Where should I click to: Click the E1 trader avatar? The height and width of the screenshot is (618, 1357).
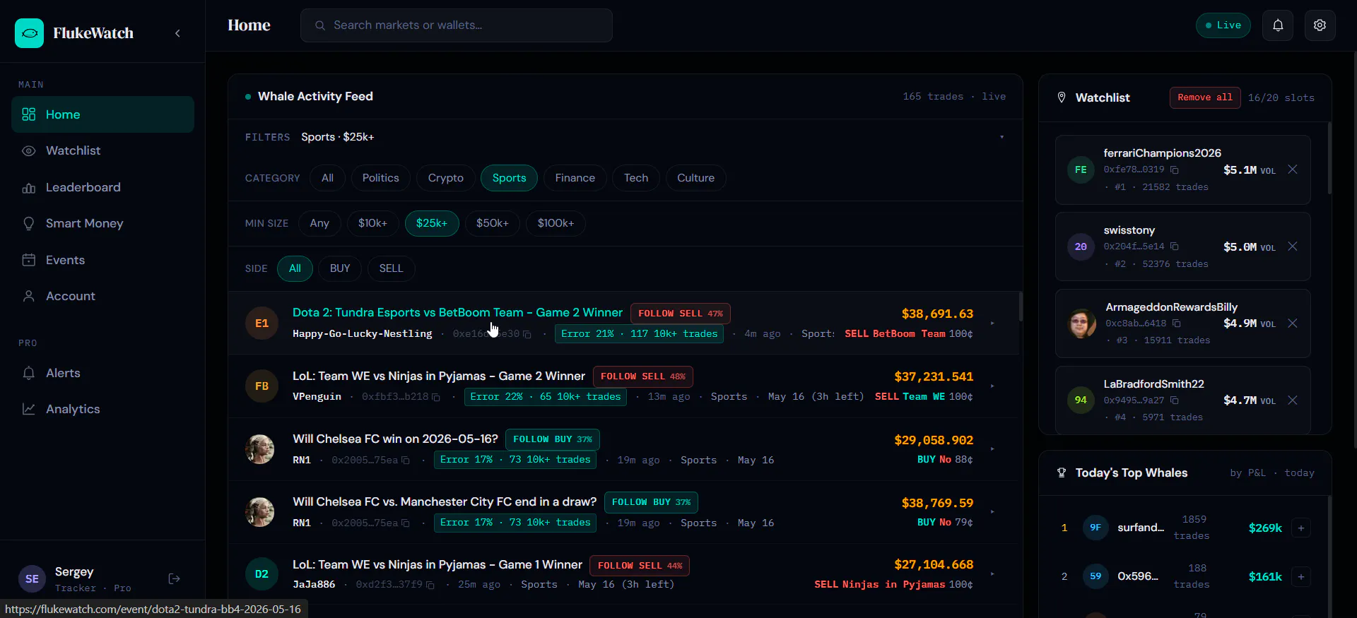[x=262, y=323]
